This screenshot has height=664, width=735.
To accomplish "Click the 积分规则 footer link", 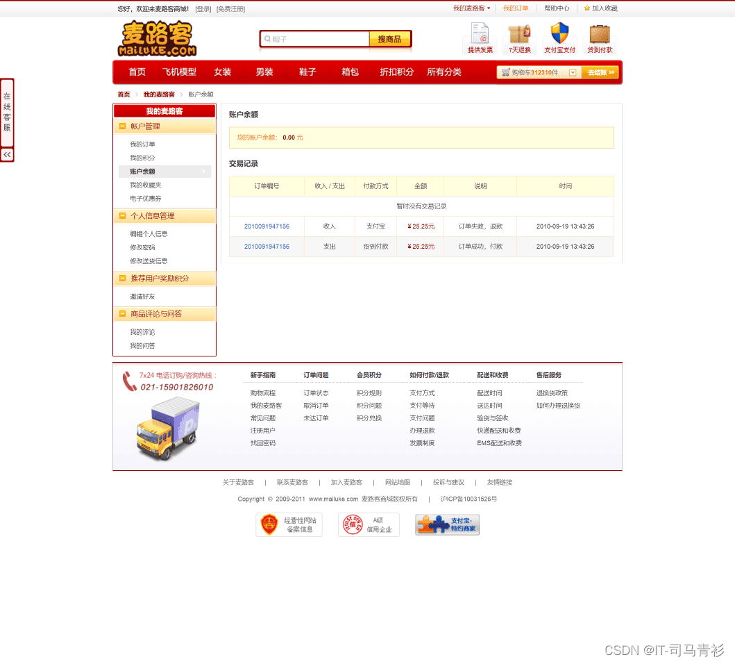I will click(x=369, y=393).
